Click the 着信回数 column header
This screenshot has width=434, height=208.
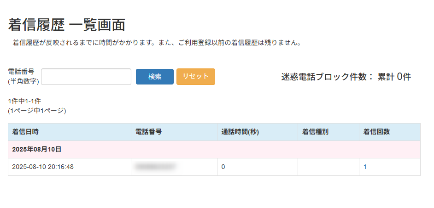click(390, 132)
